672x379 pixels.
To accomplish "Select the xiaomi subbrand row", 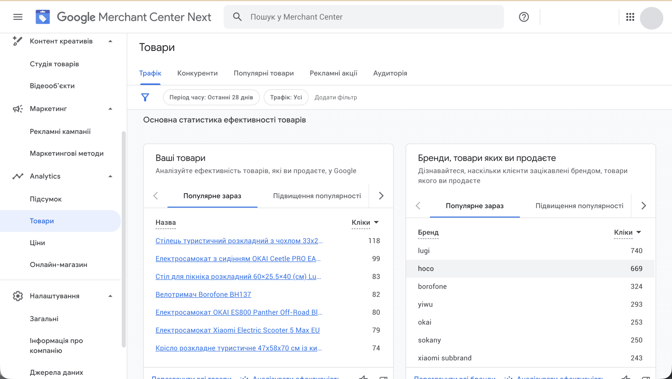I will click(x=530, y=358).
